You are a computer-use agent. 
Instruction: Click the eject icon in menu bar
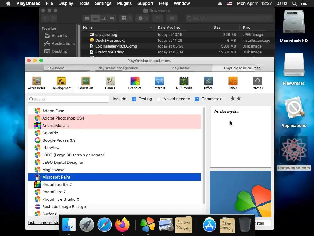220,3
